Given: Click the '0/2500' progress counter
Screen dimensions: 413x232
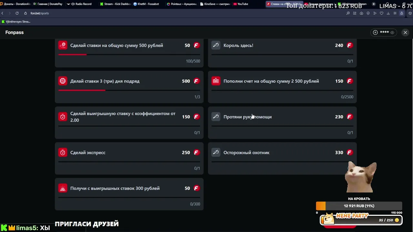Looking at the screenshot, I should coord(347,97).
